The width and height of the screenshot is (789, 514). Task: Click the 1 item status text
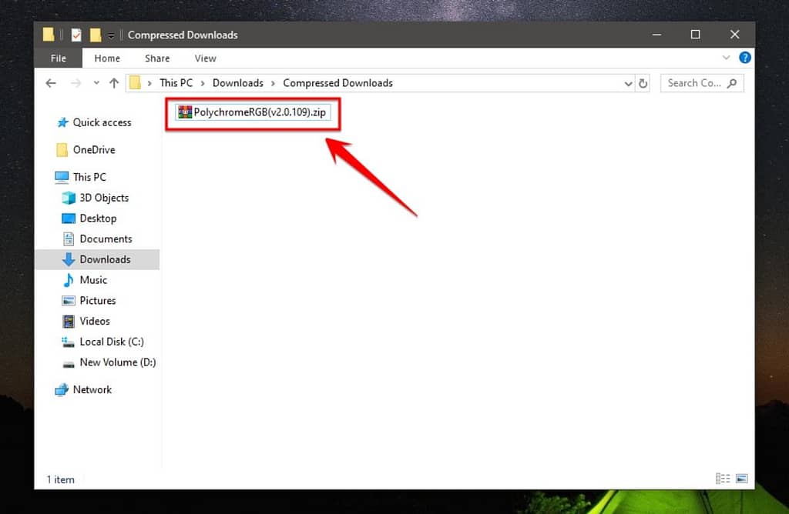tap(60, 480)
